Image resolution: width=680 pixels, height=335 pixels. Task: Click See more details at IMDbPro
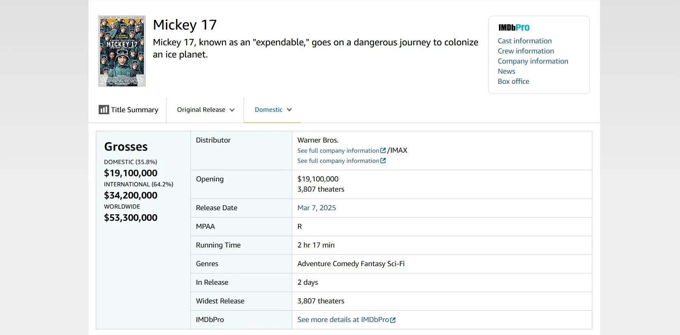click(x=343, y=320)
